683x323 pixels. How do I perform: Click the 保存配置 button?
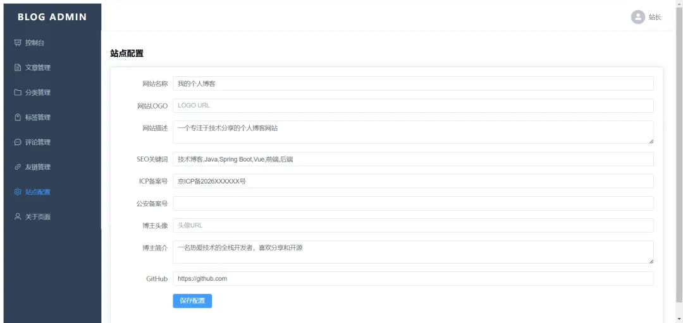coord(192,301)
